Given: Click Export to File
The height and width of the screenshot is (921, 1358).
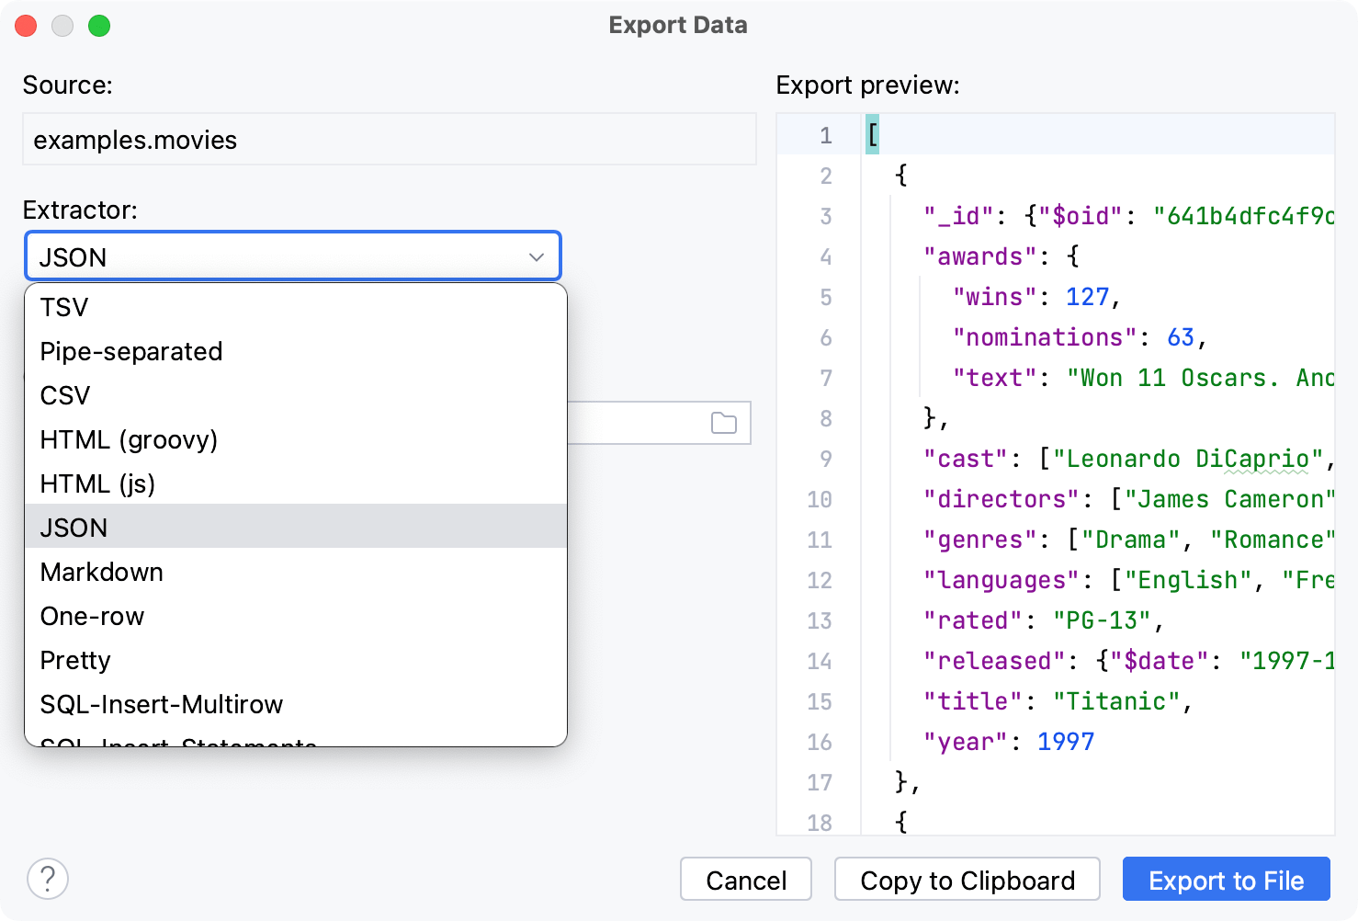Looking at the screenshot, I should [1226, 880].
